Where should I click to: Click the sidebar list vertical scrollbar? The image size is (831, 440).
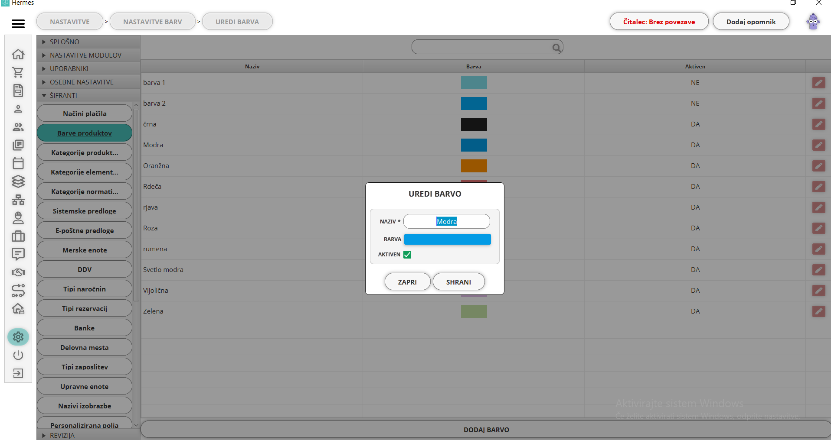coord(136,206)
